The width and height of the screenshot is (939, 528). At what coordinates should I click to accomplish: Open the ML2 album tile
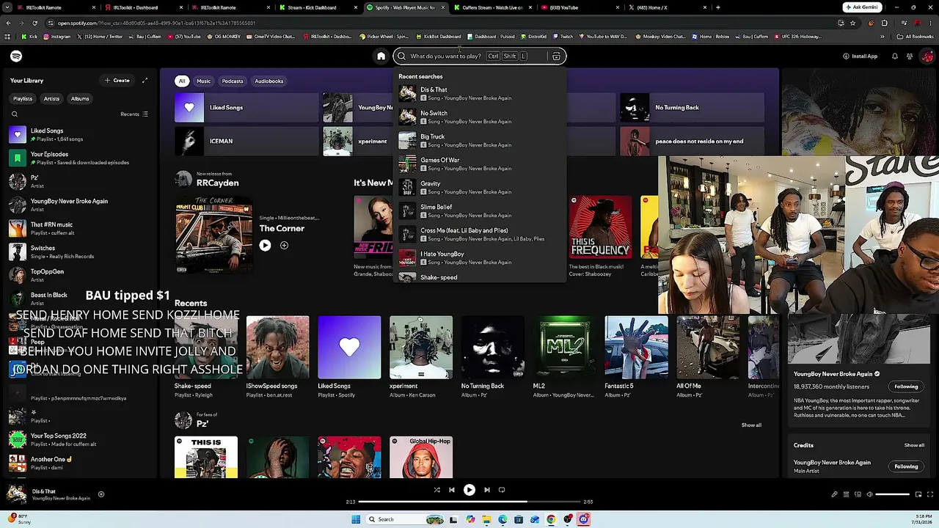[x=564, y=358]
